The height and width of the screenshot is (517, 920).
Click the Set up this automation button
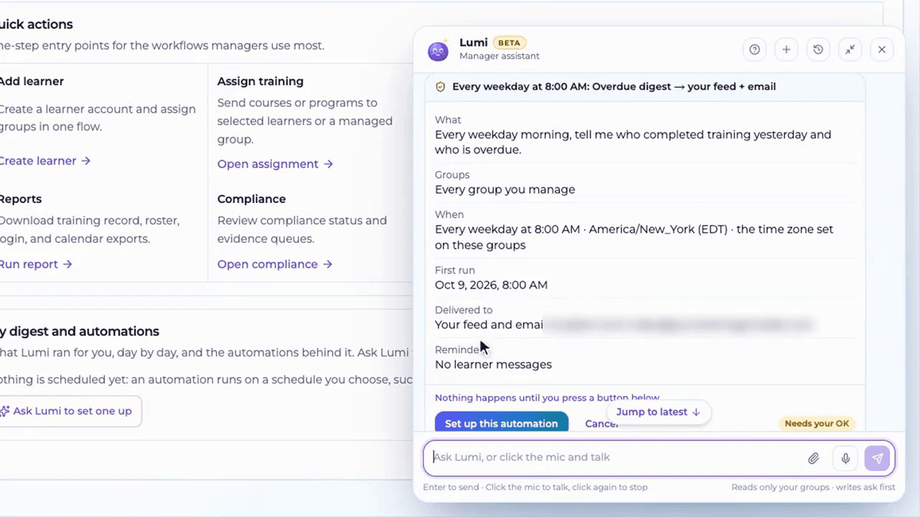(x=501, y=423)
